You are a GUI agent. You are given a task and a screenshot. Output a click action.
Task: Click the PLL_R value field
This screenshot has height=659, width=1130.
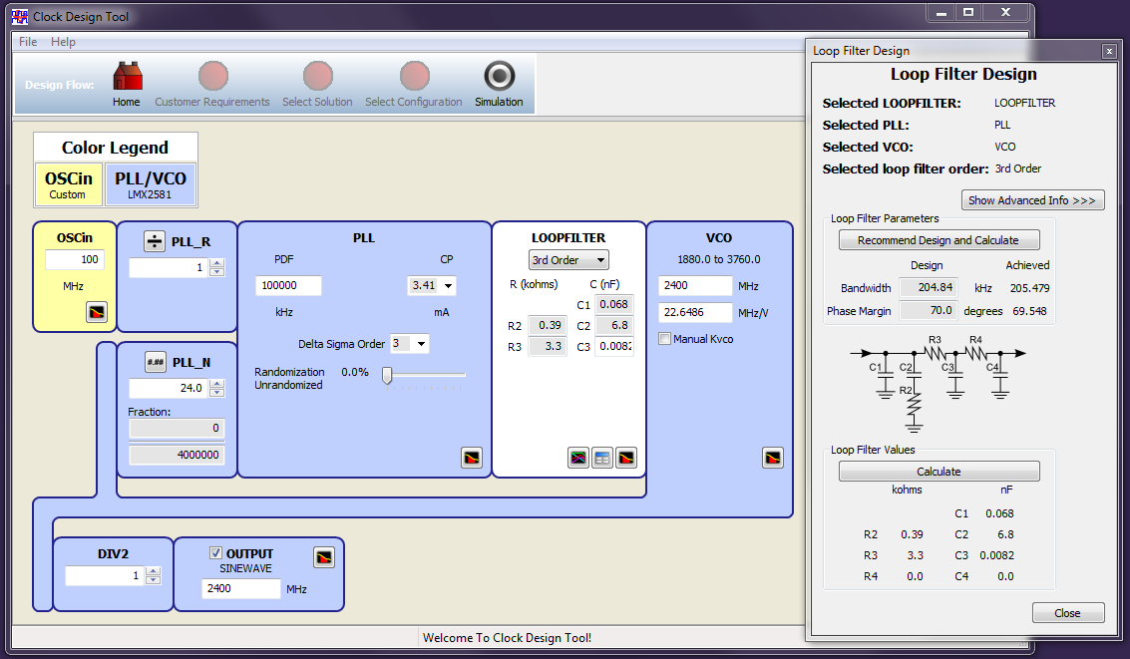(x=170, y=268)
